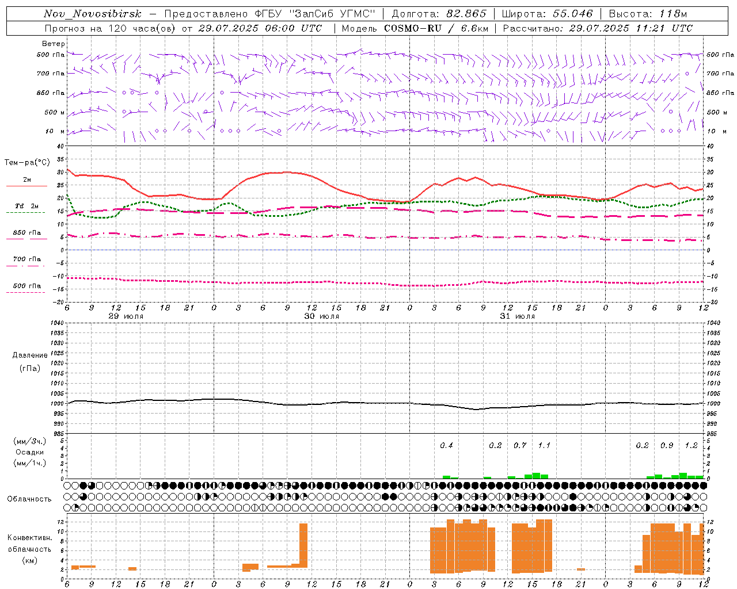Image resolution: width=737 pixels, height=589 pixels.
Task: Select '10 м' wind level label on left
Action: click(55, 131)
